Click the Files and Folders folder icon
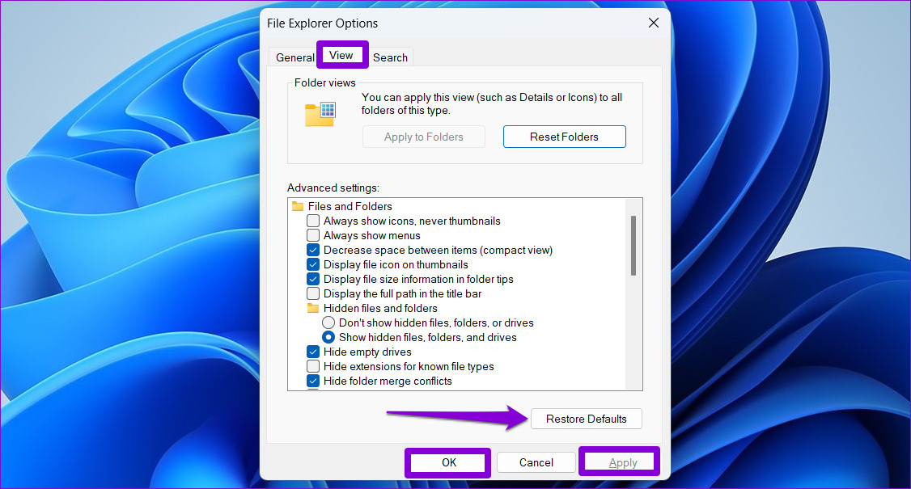 [x=298, y=206]
